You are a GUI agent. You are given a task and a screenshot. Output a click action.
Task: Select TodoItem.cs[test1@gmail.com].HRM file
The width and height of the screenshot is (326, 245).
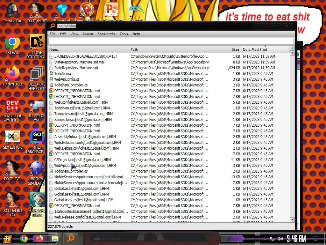tap(169, 108)
